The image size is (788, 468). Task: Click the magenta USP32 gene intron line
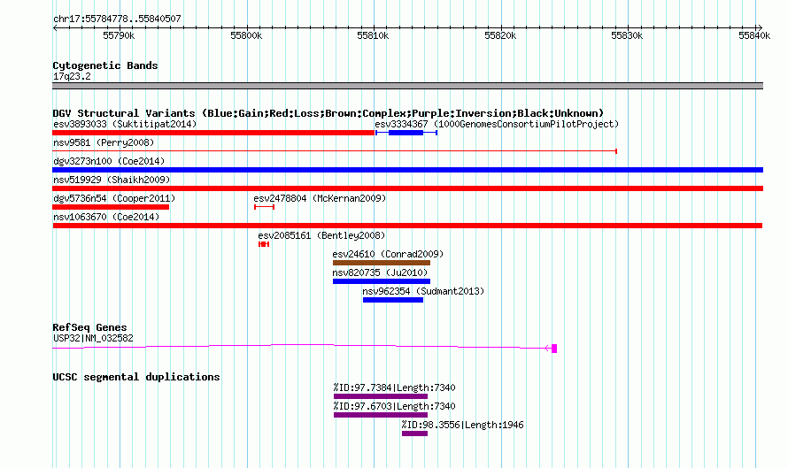298,346
